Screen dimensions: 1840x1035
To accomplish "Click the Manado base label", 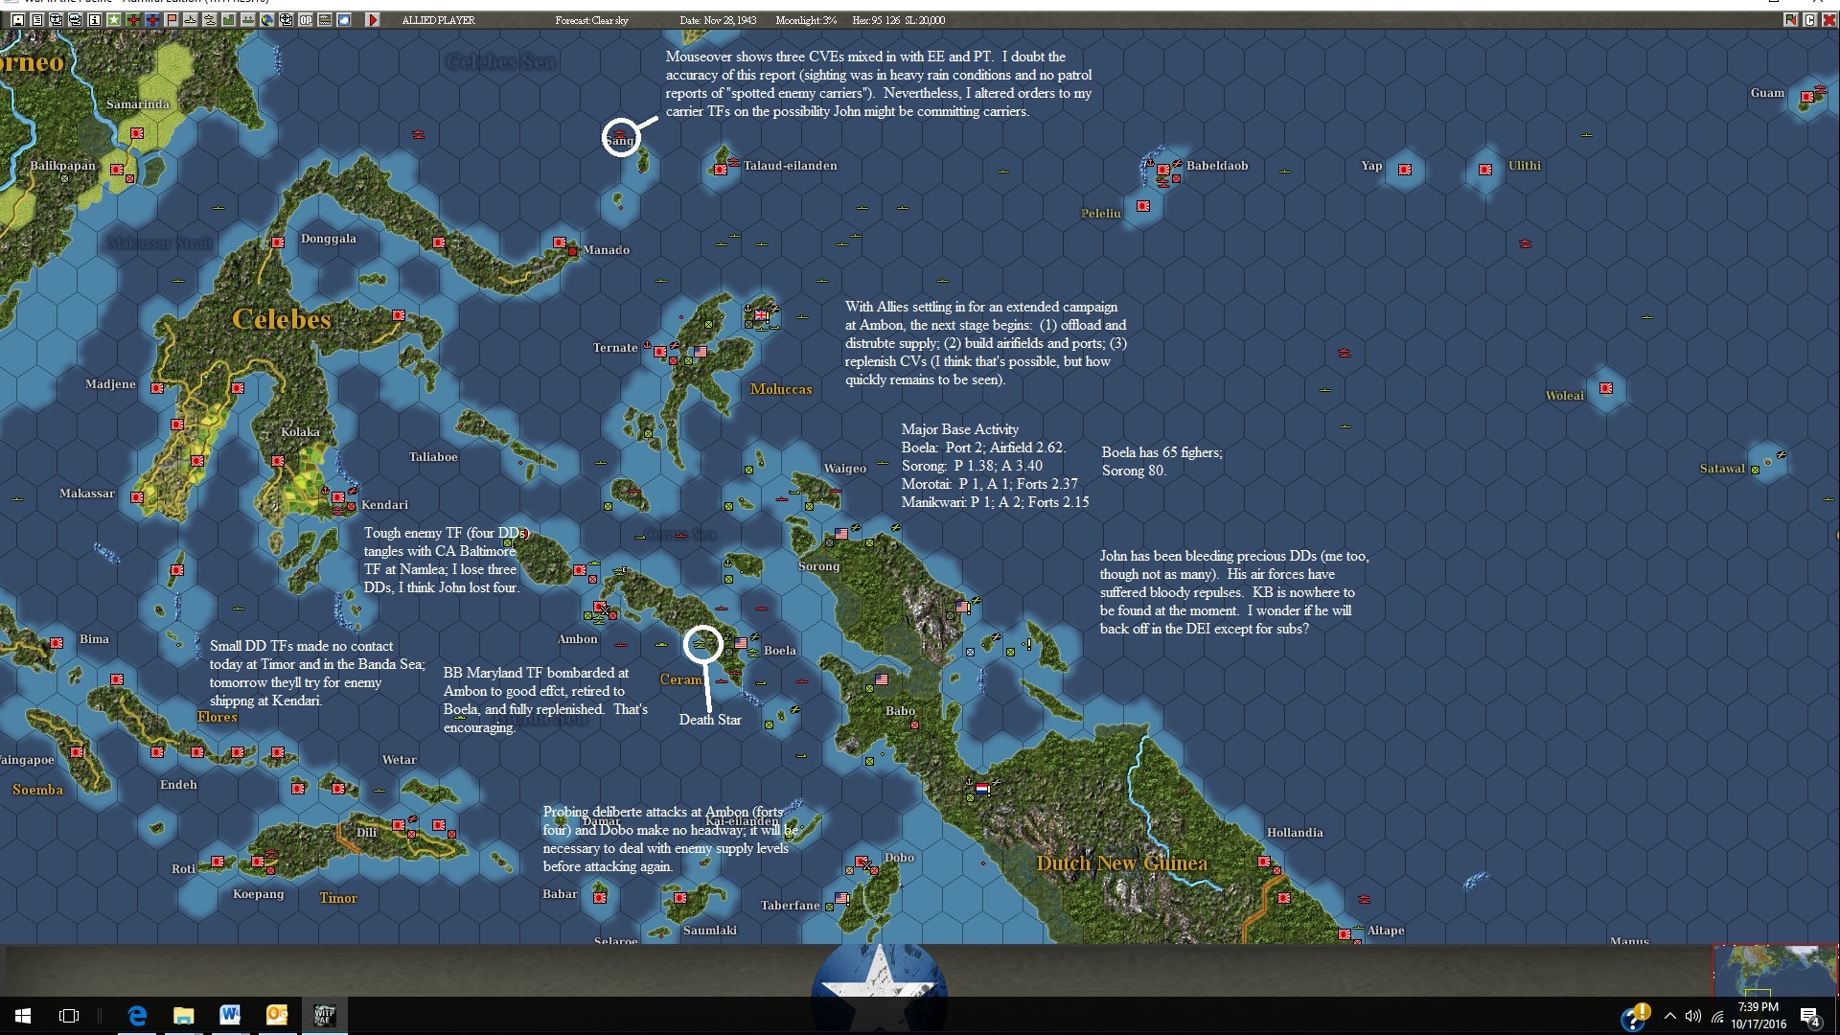I will click(606, 250).
